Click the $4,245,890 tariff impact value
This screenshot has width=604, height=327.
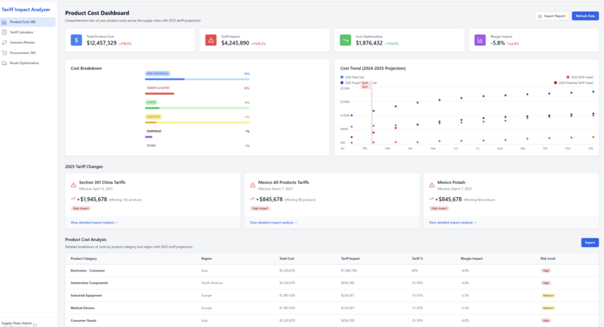click(235, 43)
